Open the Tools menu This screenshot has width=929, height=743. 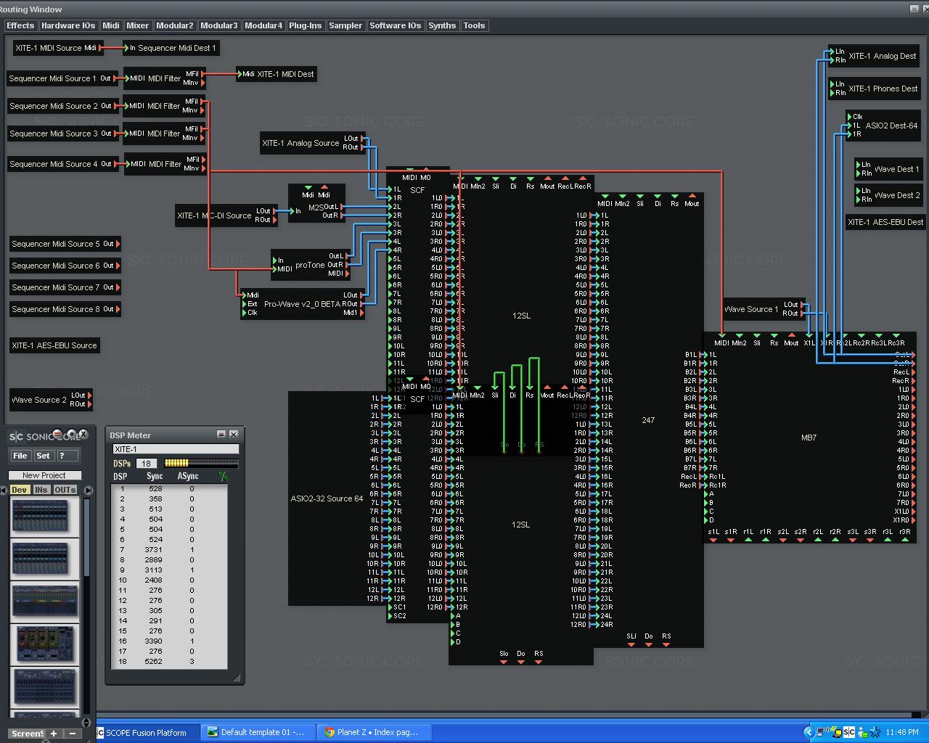474,25
